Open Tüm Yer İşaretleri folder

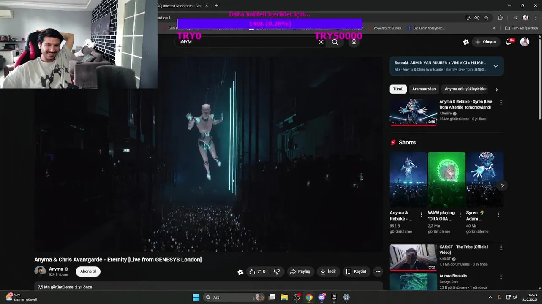pos(521,28)
